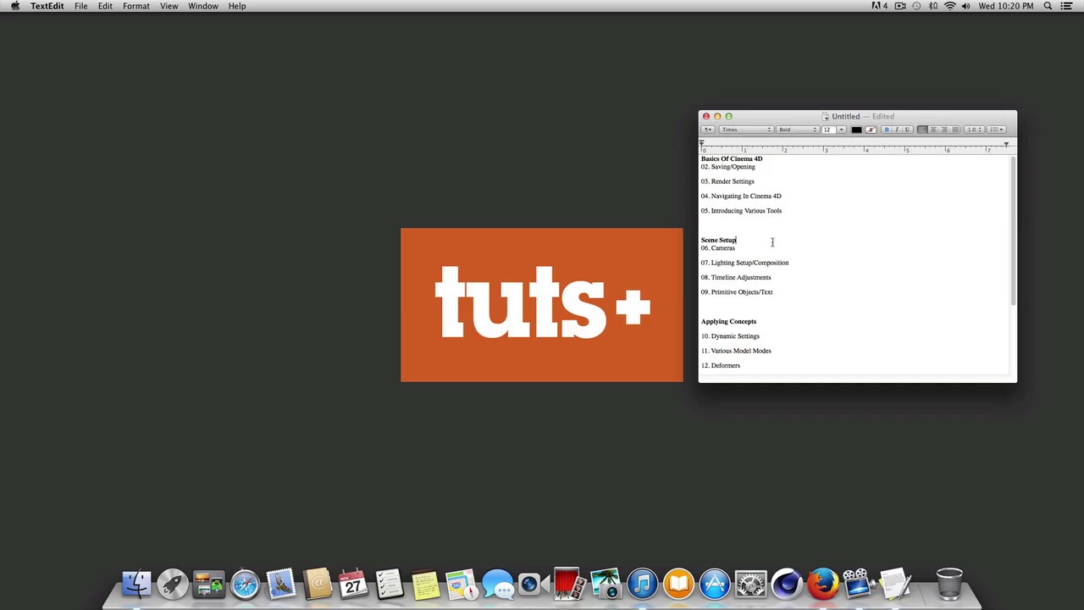1084x610 pixels.
Task: Open App Store from the dock
Action: 715,584
